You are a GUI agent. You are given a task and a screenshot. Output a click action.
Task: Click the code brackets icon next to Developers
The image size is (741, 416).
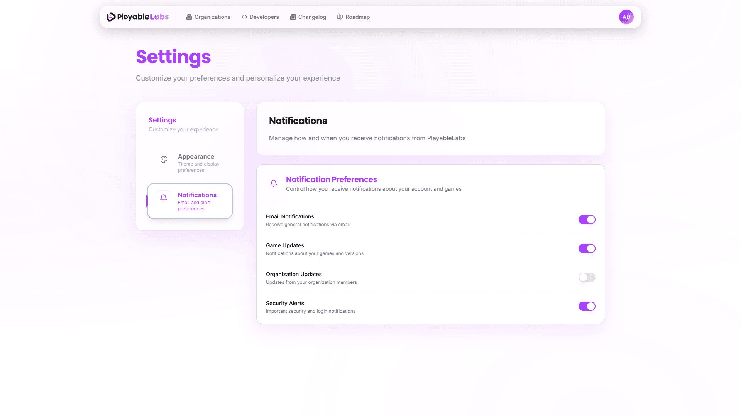[x=244, y=17]
